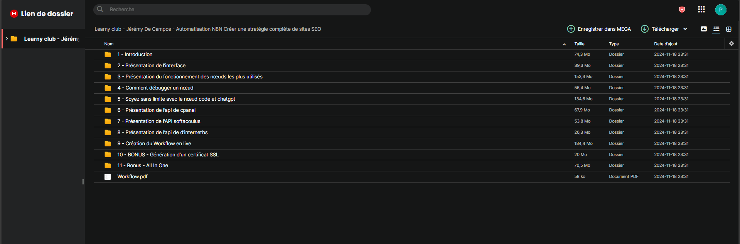Image resolution: width=740 pixels, height=244 pixels.
Task: Switch to list view icon
Action: point(716,29)
